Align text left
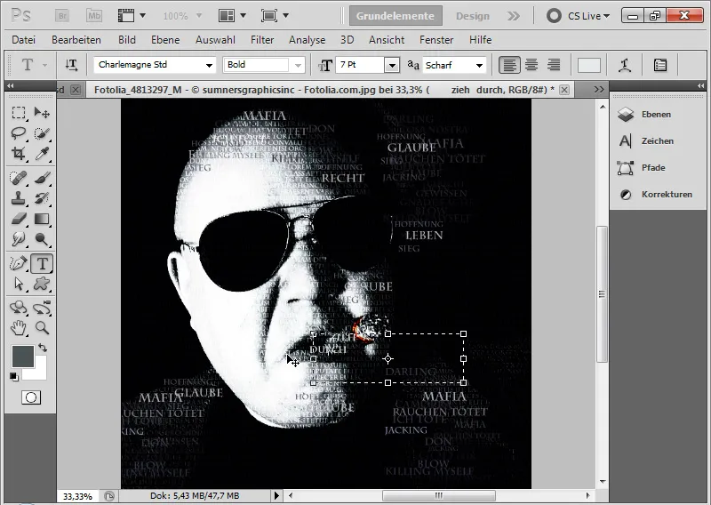The height and width of the screenshot is (505, 711). [509, 65]
